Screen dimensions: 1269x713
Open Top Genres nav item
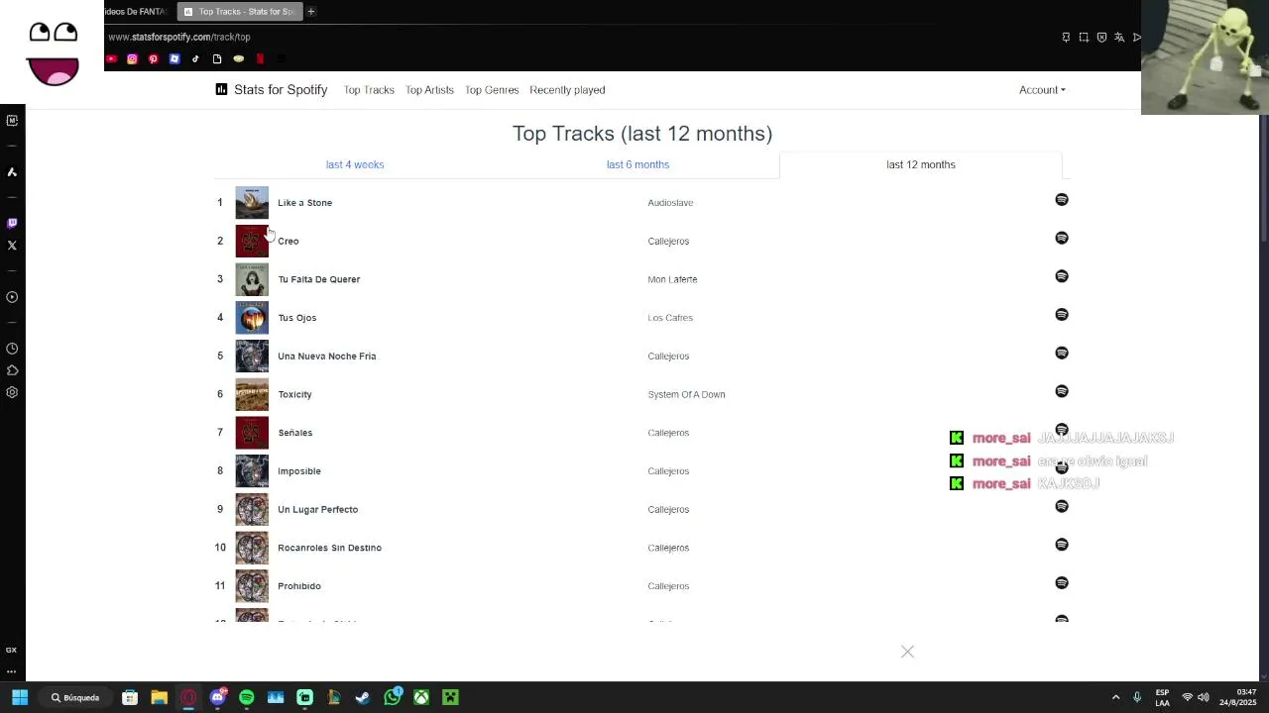click(492, 89)
